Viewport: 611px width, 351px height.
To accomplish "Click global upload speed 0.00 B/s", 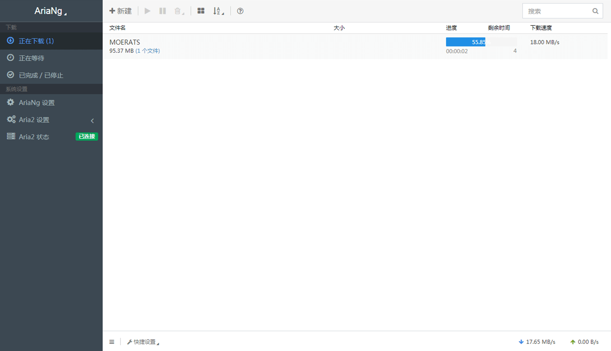I will point(584,342).
